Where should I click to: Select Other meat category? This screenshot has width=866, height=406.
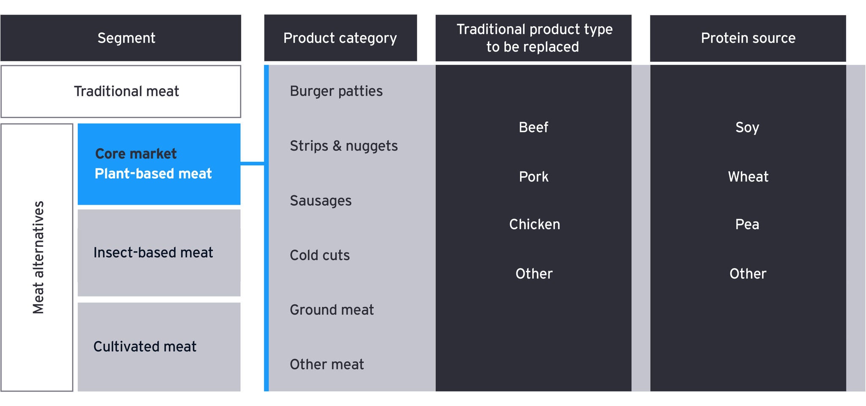[327, 365]
